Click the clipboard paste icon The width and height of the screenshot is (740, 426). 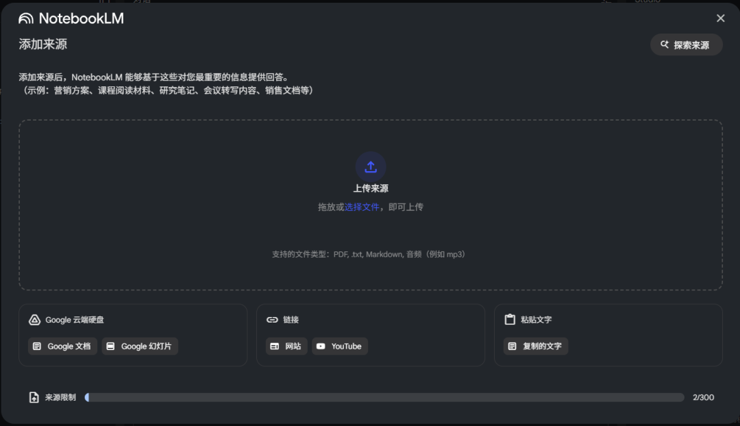point(510,319)
